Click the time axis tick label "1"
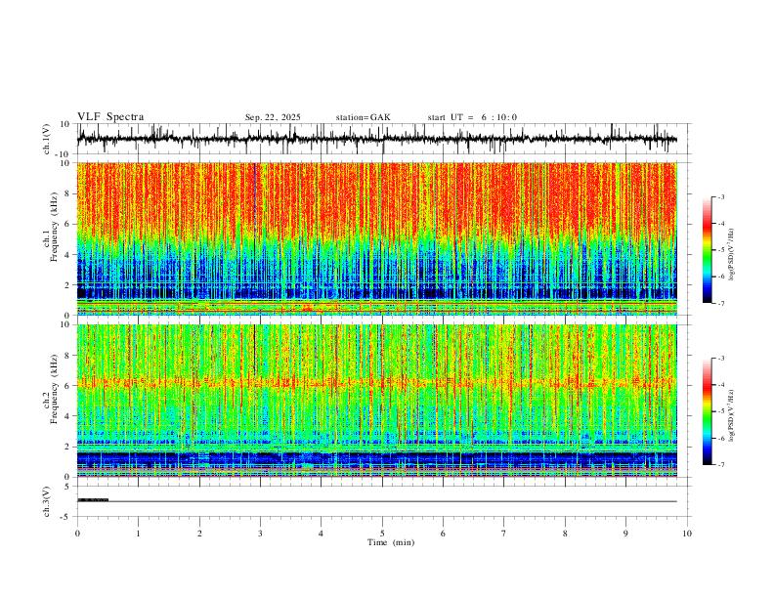The image size is (774, 598). (138, 534)
